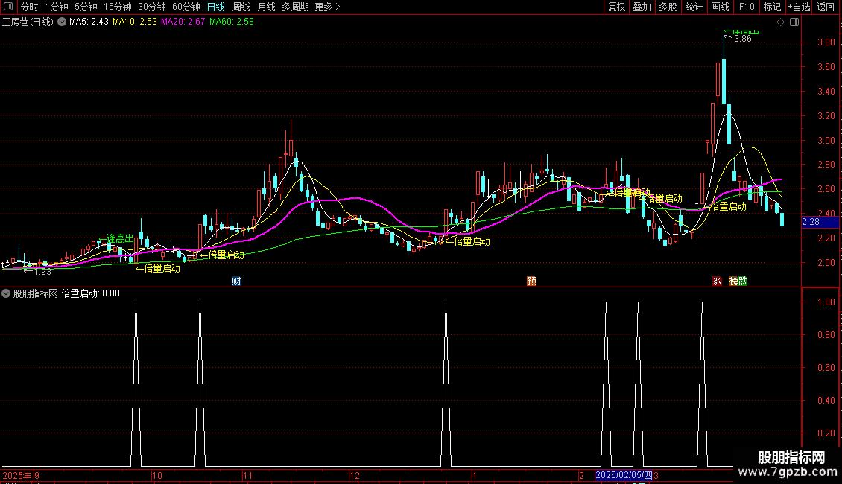
Task: Open the 多股 multi-stock view
Action: (x=668, y=7)
